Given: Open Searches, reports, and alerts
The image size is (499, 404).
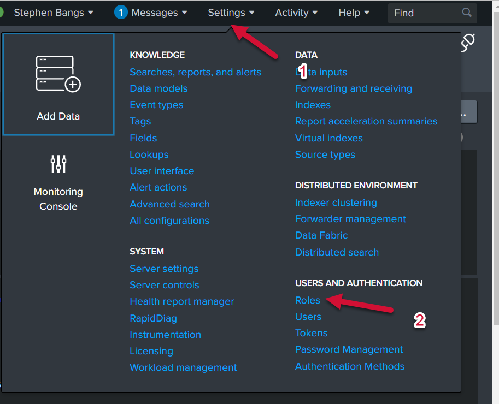Looking at the screenshot, I should pos(195,72).
